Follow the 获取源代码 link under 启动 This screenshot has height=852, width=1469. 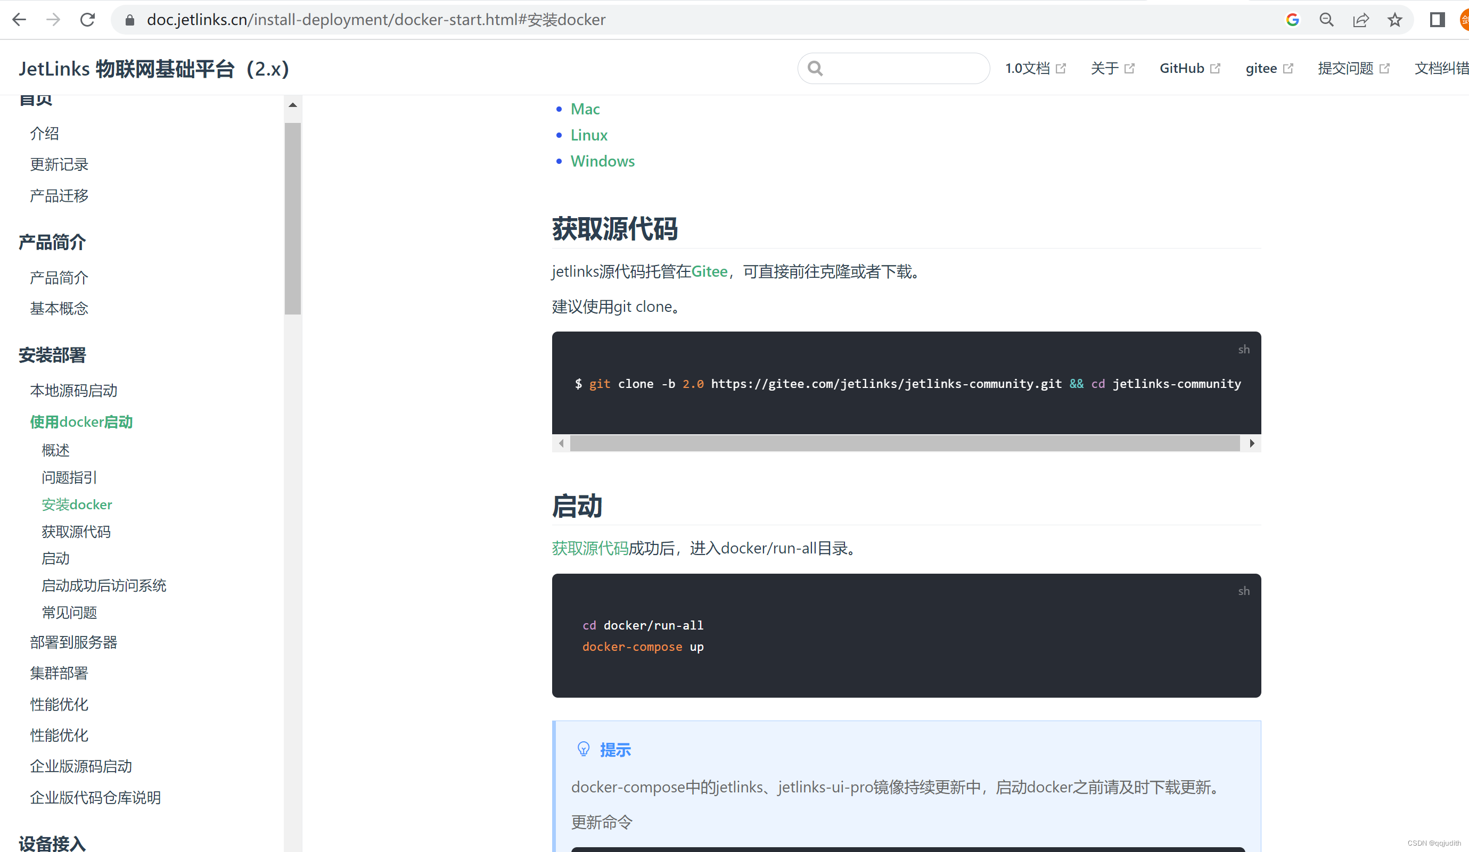(x=589, y=548)
